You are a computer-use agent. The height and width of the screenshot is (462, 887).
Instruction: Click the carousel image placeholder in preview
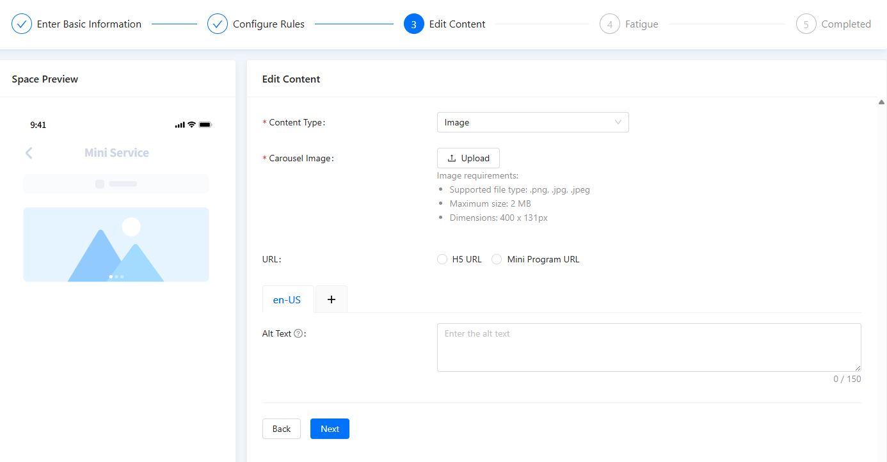116,244
